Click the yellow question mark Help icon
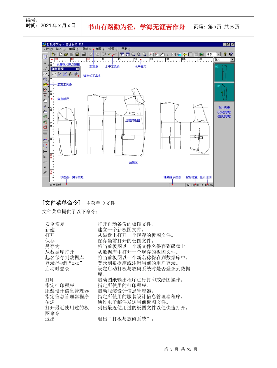The image size is (277, 368). click(x=225, y=54)
